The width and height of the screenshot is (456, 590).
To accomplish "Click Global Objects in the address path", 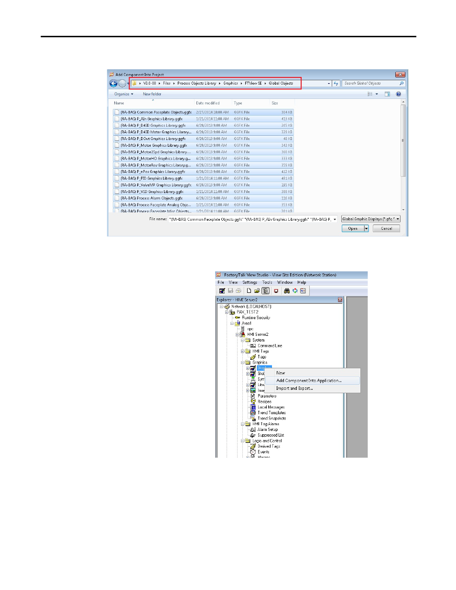I will [x=281, y=84].
